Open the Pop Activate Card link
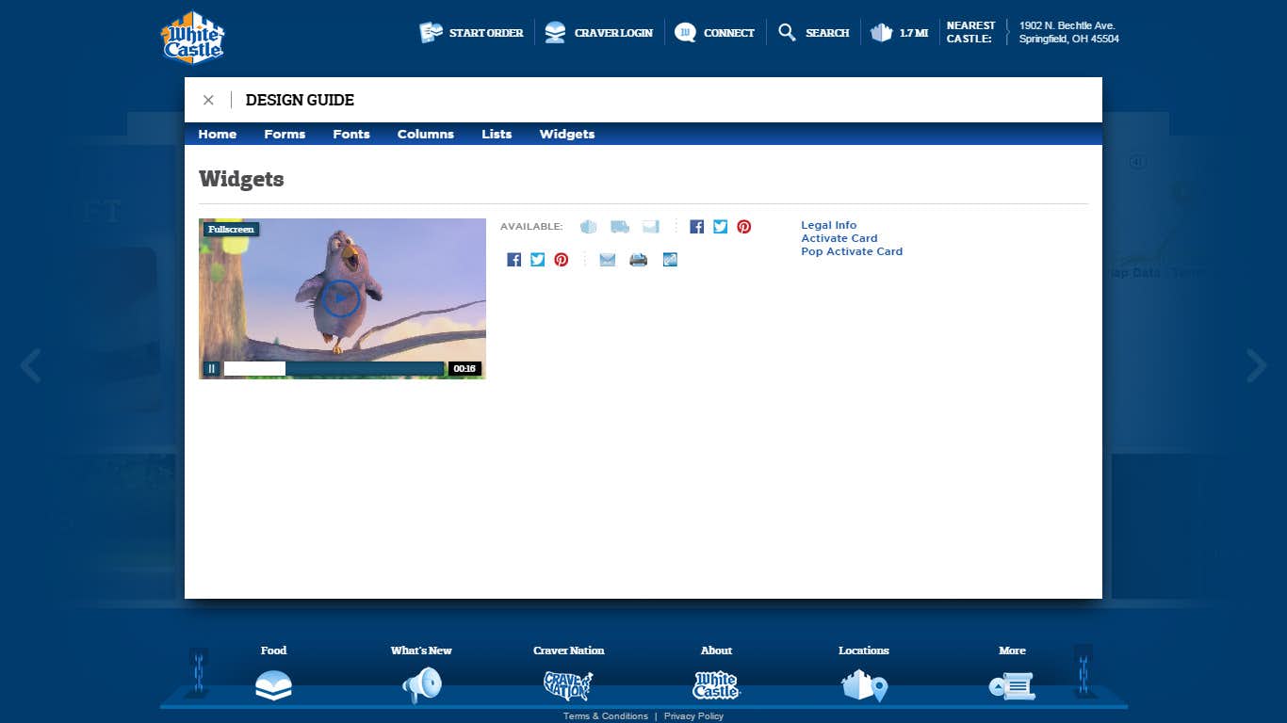Image resolution: width=1287 pixels, height=723 pixels. [852, 251]
